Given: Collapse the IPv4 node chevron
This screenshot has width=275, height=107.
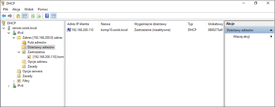Looking at the screenshot, I should (x=9, y=33).
